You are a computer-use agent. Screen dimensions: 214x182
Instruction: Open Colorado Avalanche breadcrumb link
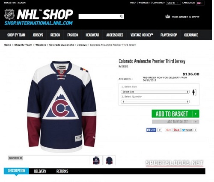coord(62,45)
